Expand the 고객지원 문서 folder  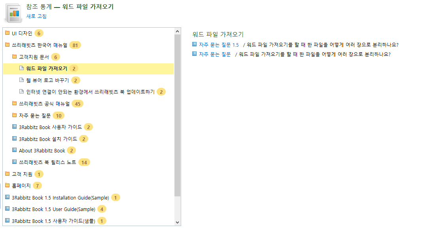point(34,57)
